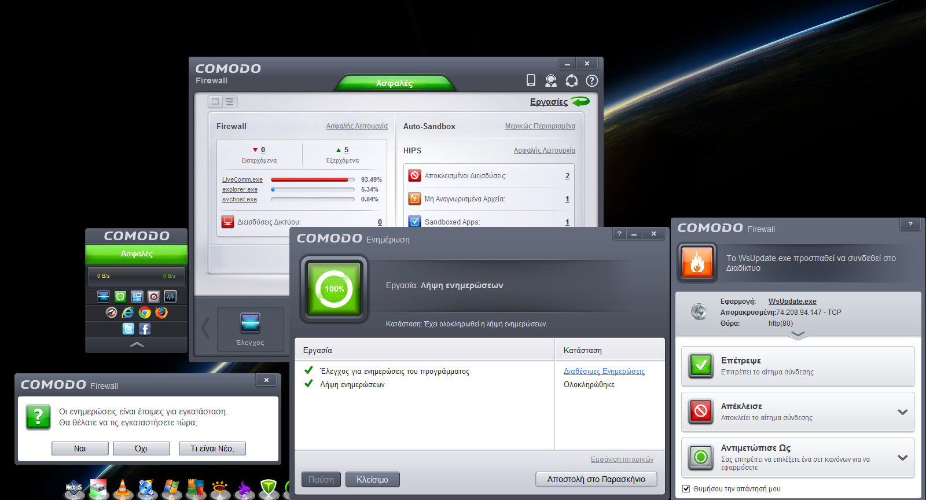Open the mobile device icon in Comodo Firewall header
The height and width of the screenshot is (500, 926).
[x=531, y=80]
